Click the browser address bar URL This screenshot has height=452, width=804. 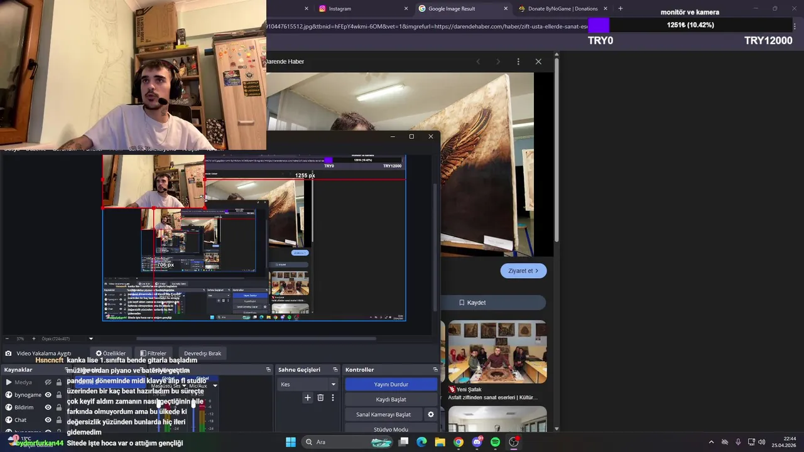point(427,26)
